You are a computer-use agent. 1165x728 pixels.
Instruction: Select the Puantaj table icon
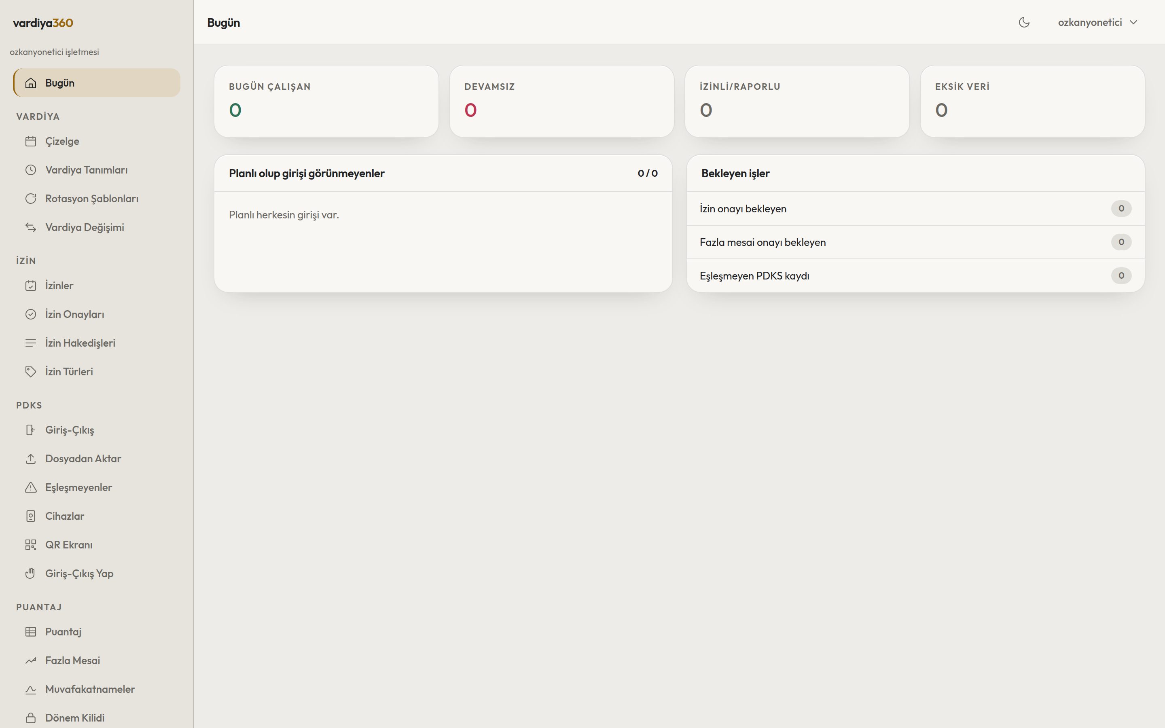click(x=31, y=632)
